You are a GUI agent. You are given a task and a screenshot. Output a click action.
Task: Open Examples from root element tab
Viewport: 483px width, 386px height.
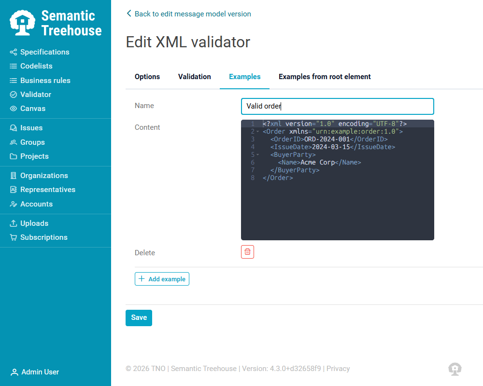325,77
